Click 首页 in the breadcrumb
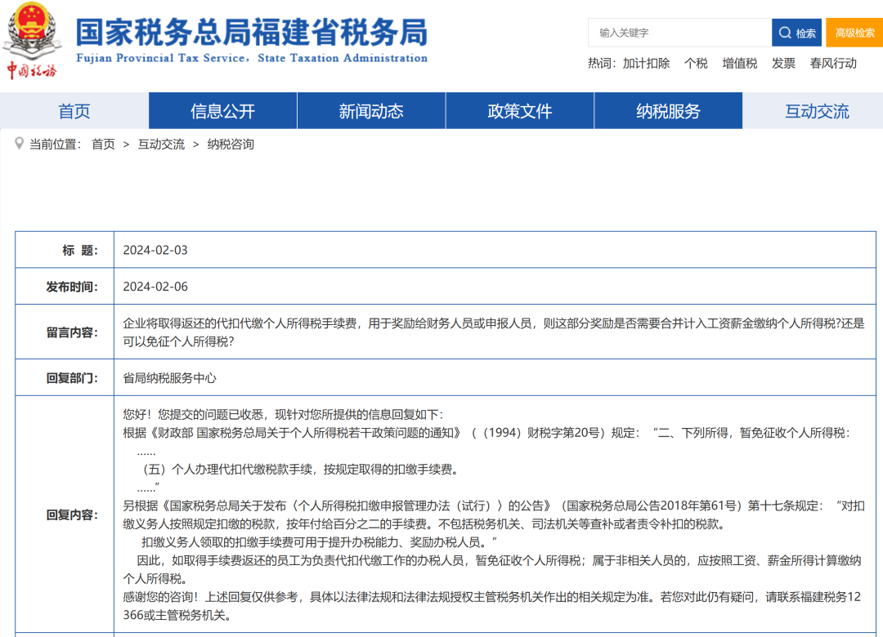The width and height of the screenshot is (883, 637). (103, 145)
